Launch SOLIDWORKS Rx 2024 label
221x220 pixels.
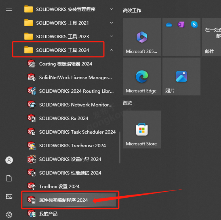[x=64, y=118]
